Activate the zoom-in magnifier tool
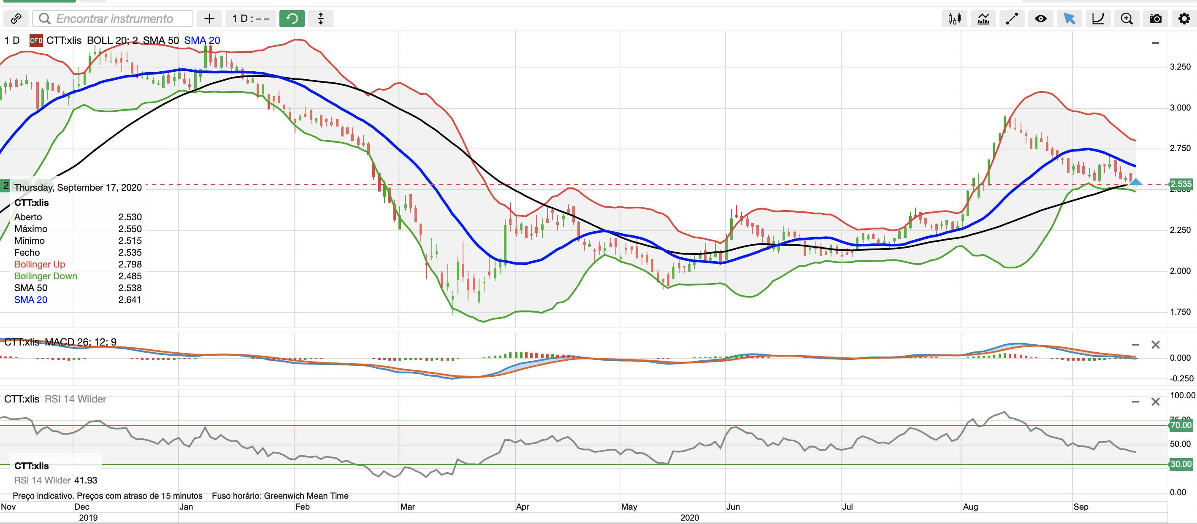Image resolution: width=1197 pixels, height=524 pixels. 1127,19
